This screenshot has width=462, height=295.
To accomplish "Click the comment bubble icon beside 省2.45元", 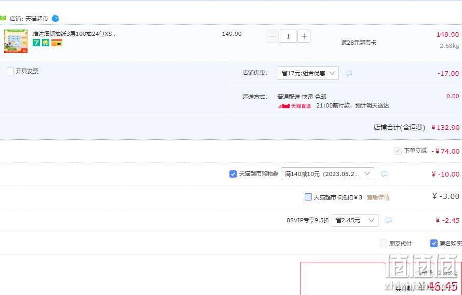I will (x=388, y=220).
